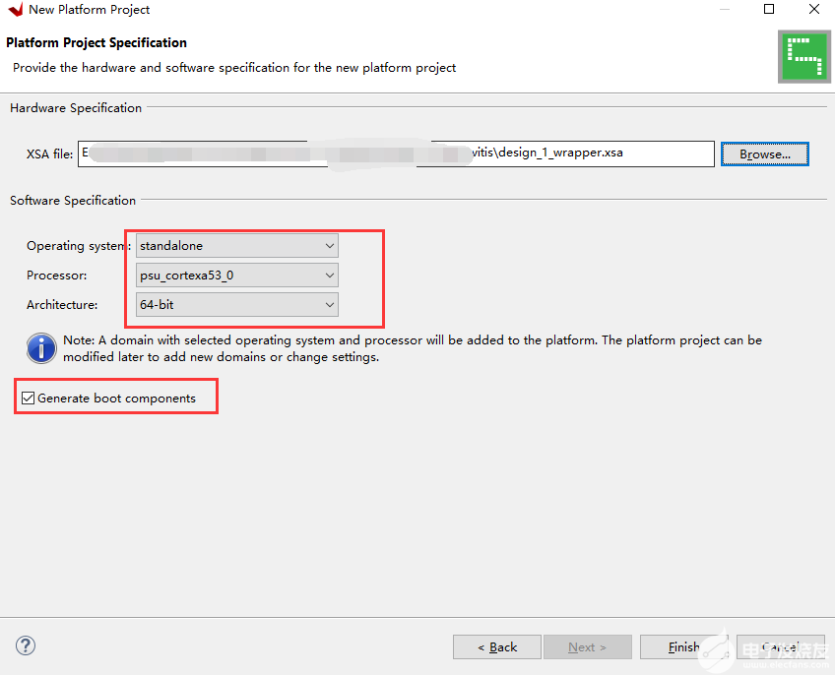Click the green platform project wizard icon
This screenshot has width=835, height=675.
point(803,57)
